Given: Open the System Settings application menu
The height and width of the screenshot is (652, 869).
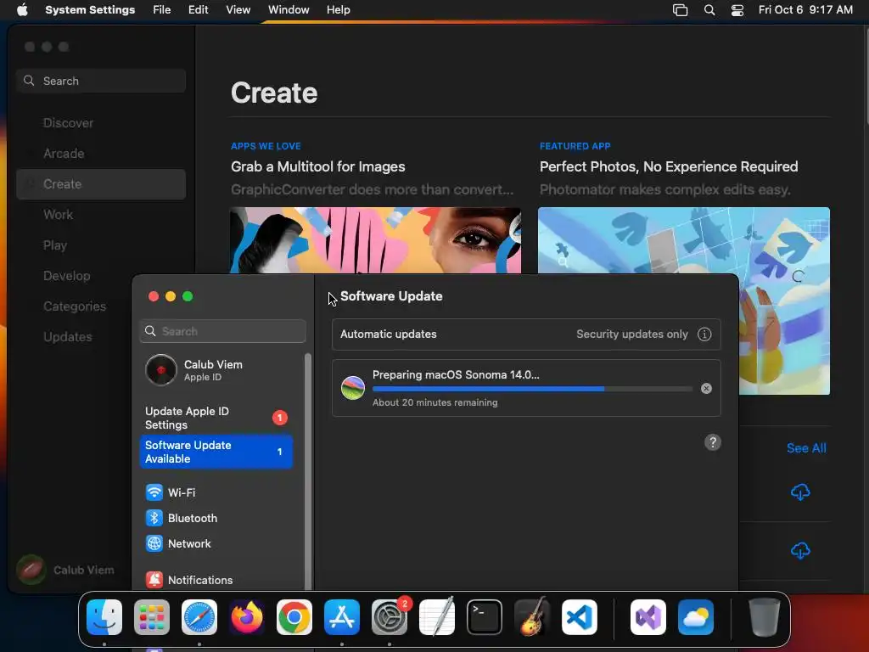Looking at the screenshot, I should 90,10.
